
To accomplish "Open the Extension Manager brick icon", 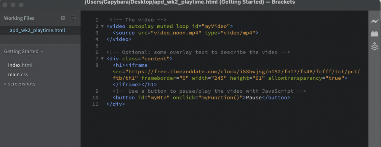I will tap(375, 34).
